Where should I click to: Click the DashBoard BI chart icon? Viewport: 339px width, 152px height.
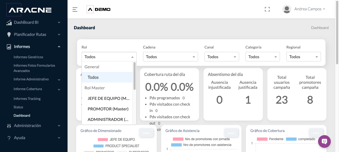coord(9,23)
